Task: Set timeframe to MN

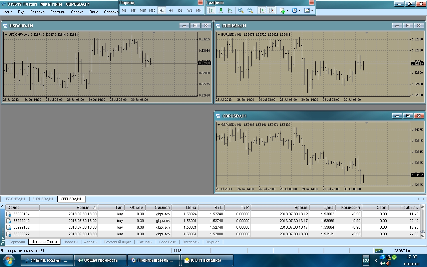Action: [x=199, y=10]
